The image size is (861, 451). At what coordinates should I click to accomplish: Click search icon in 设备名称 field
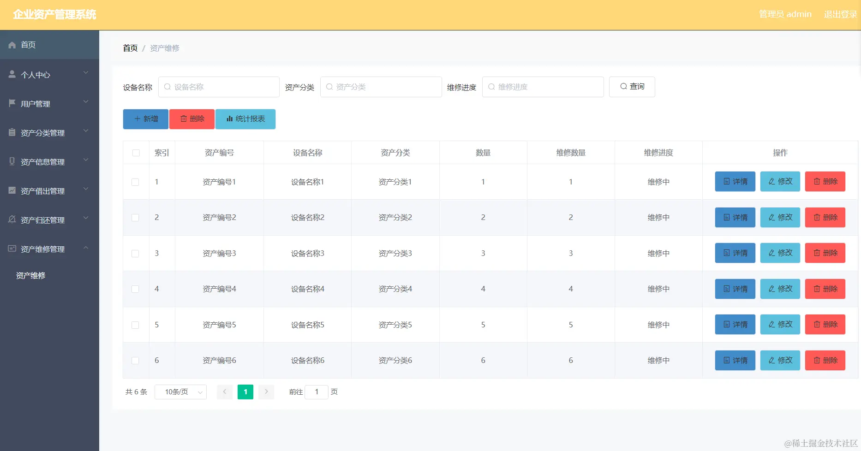(x=167, y=87)
